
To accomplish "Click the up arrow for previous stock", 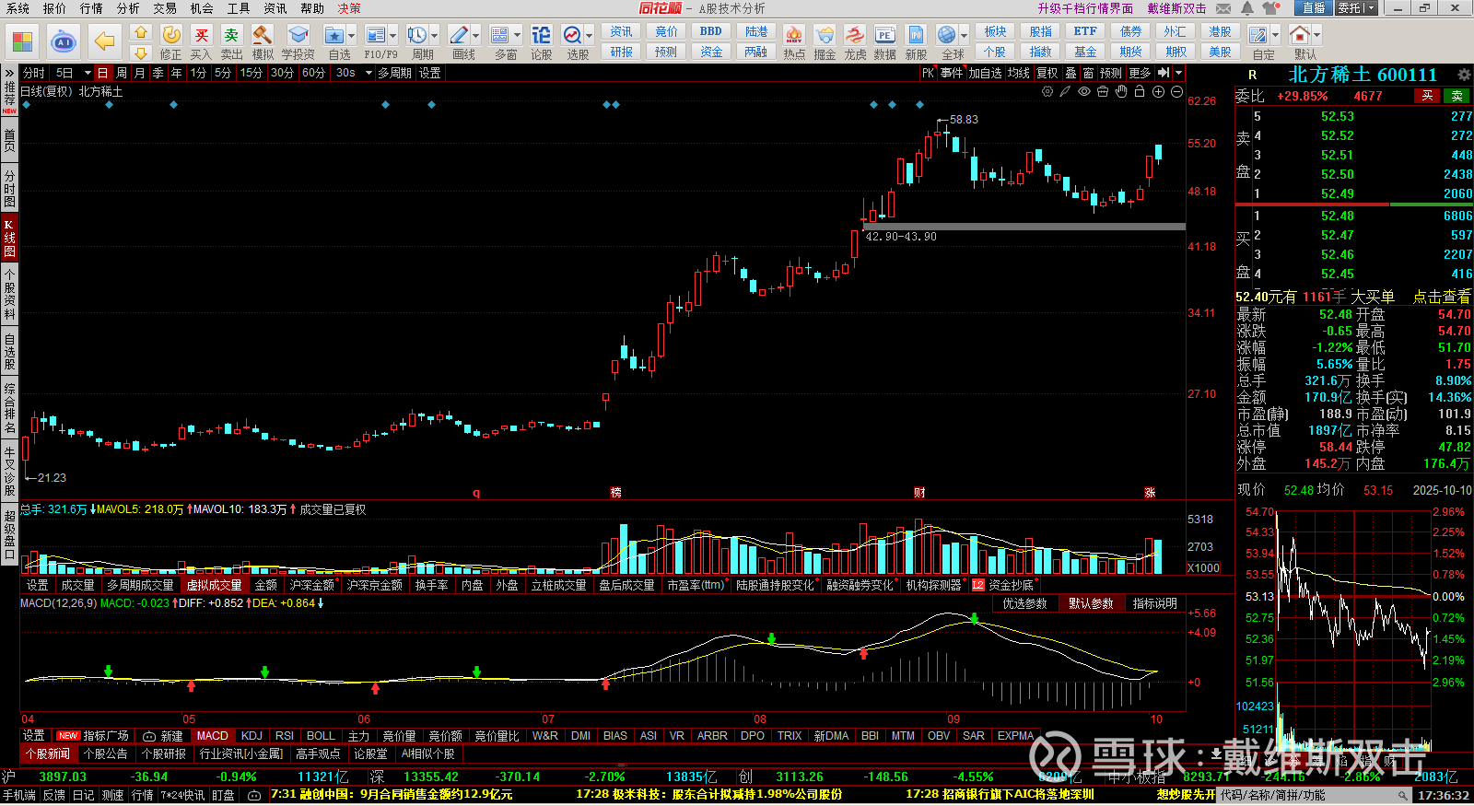I will (140, 32).
